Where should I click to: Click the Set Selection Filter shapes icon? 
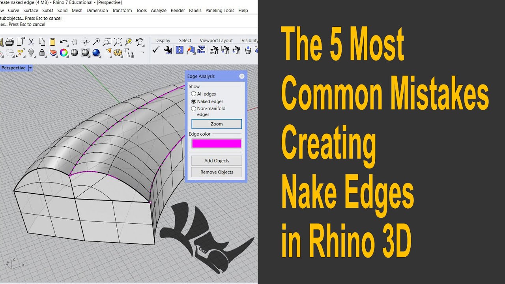21,52
